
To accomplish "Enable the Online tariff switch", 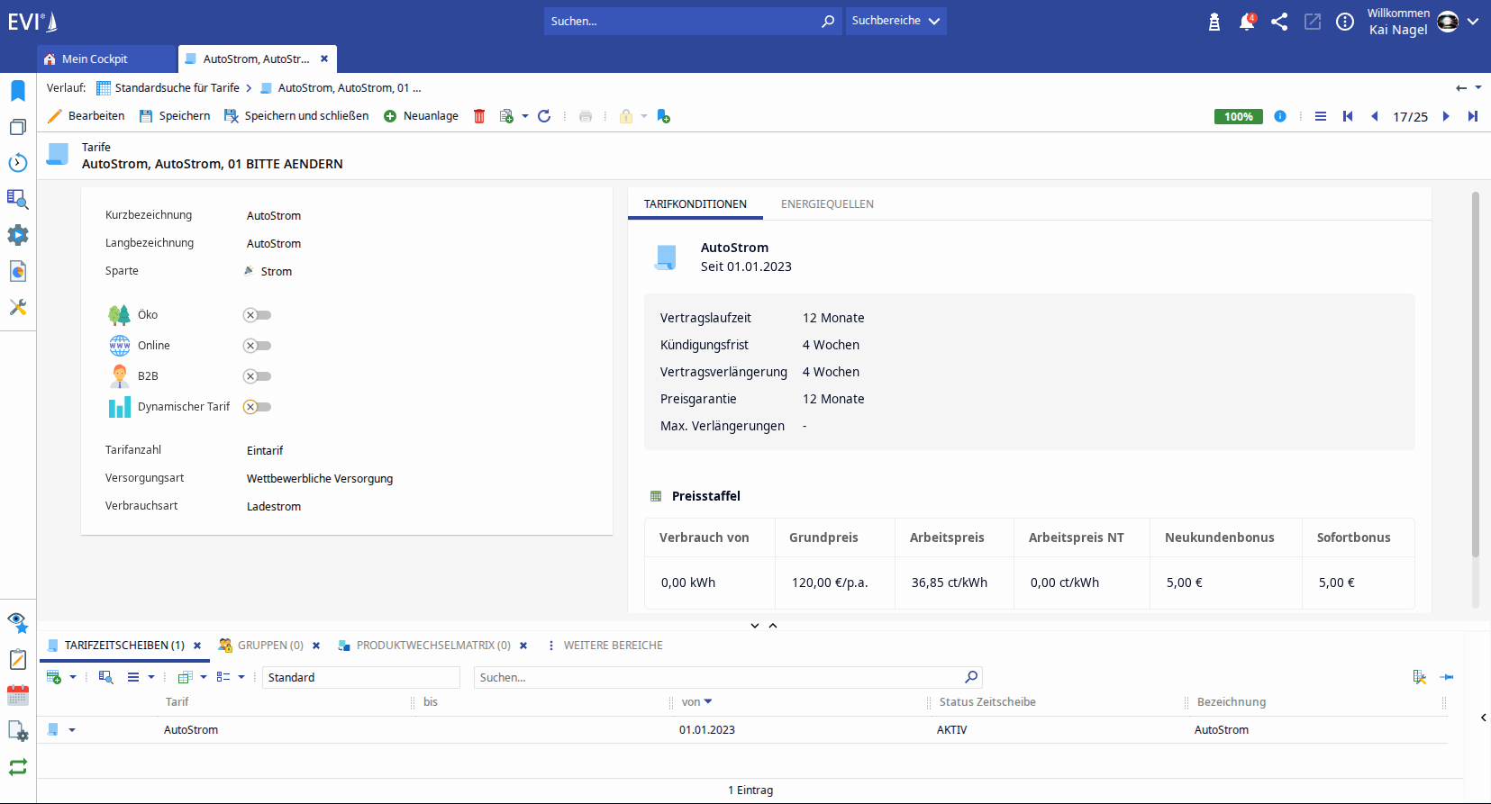I will 257,346.
